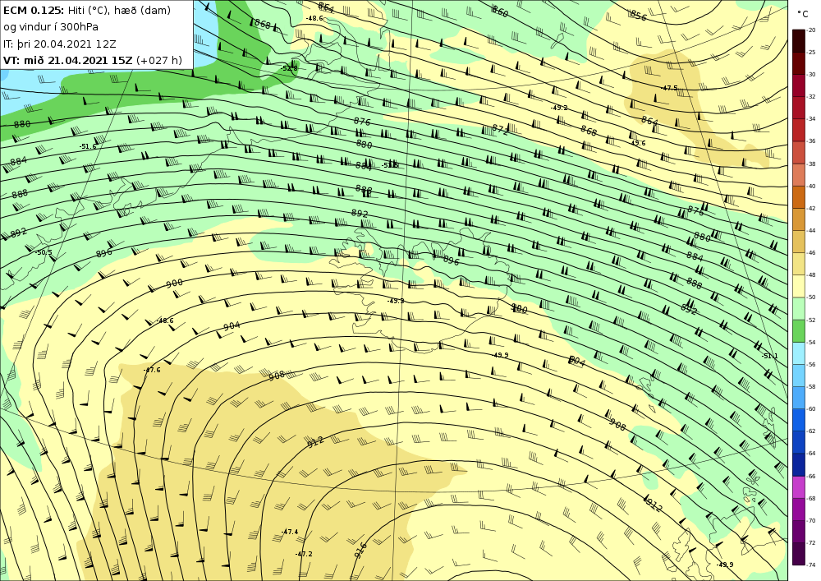Screen dimensions: 821x581
Task: Click the '-40' label on the color scale
Action: click(x=812, y=186)
